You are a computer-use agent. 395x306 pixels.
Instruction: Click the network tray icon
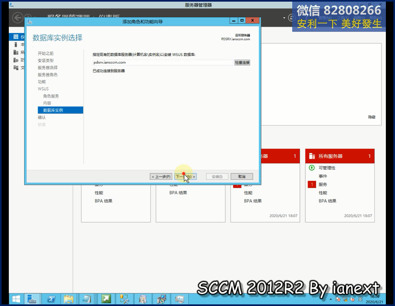click(x=345, y=299)
